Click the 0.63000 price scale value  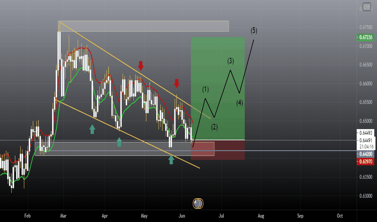[x=366, y=196]
